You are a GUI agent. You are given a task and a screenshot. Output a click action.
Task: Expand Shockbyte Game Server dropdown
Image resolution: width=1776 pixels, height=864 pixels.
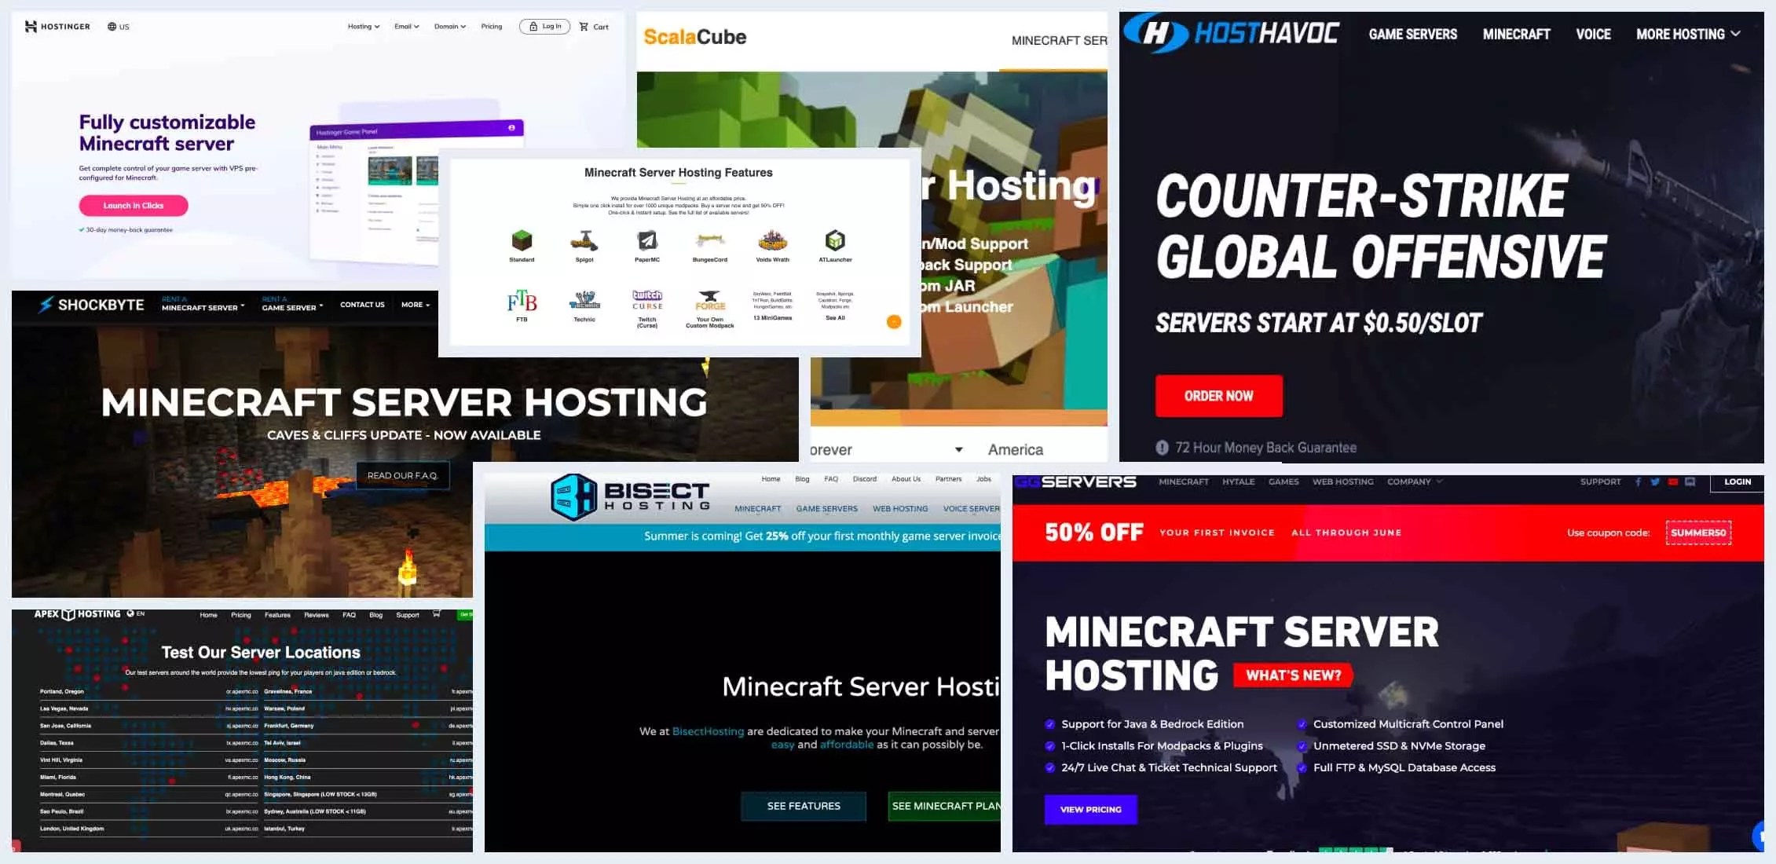[x=292, y=304]
